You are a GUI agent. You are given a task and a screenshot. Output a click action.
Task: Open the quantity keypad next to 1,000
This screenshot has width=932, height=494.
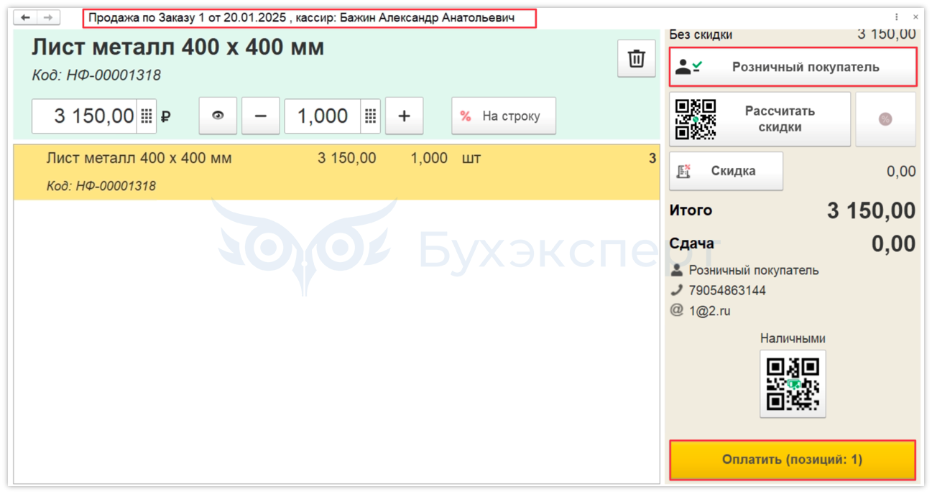[x=370, y=116]
